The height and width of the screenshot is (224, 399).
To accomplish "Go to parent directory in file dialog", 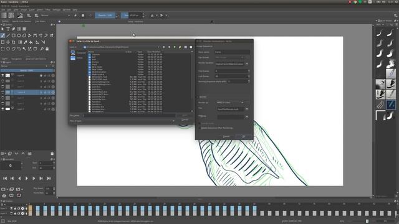I will point(175,47).
